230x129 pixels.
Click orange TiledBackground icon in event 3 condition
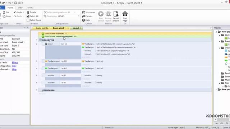point(46,61)
